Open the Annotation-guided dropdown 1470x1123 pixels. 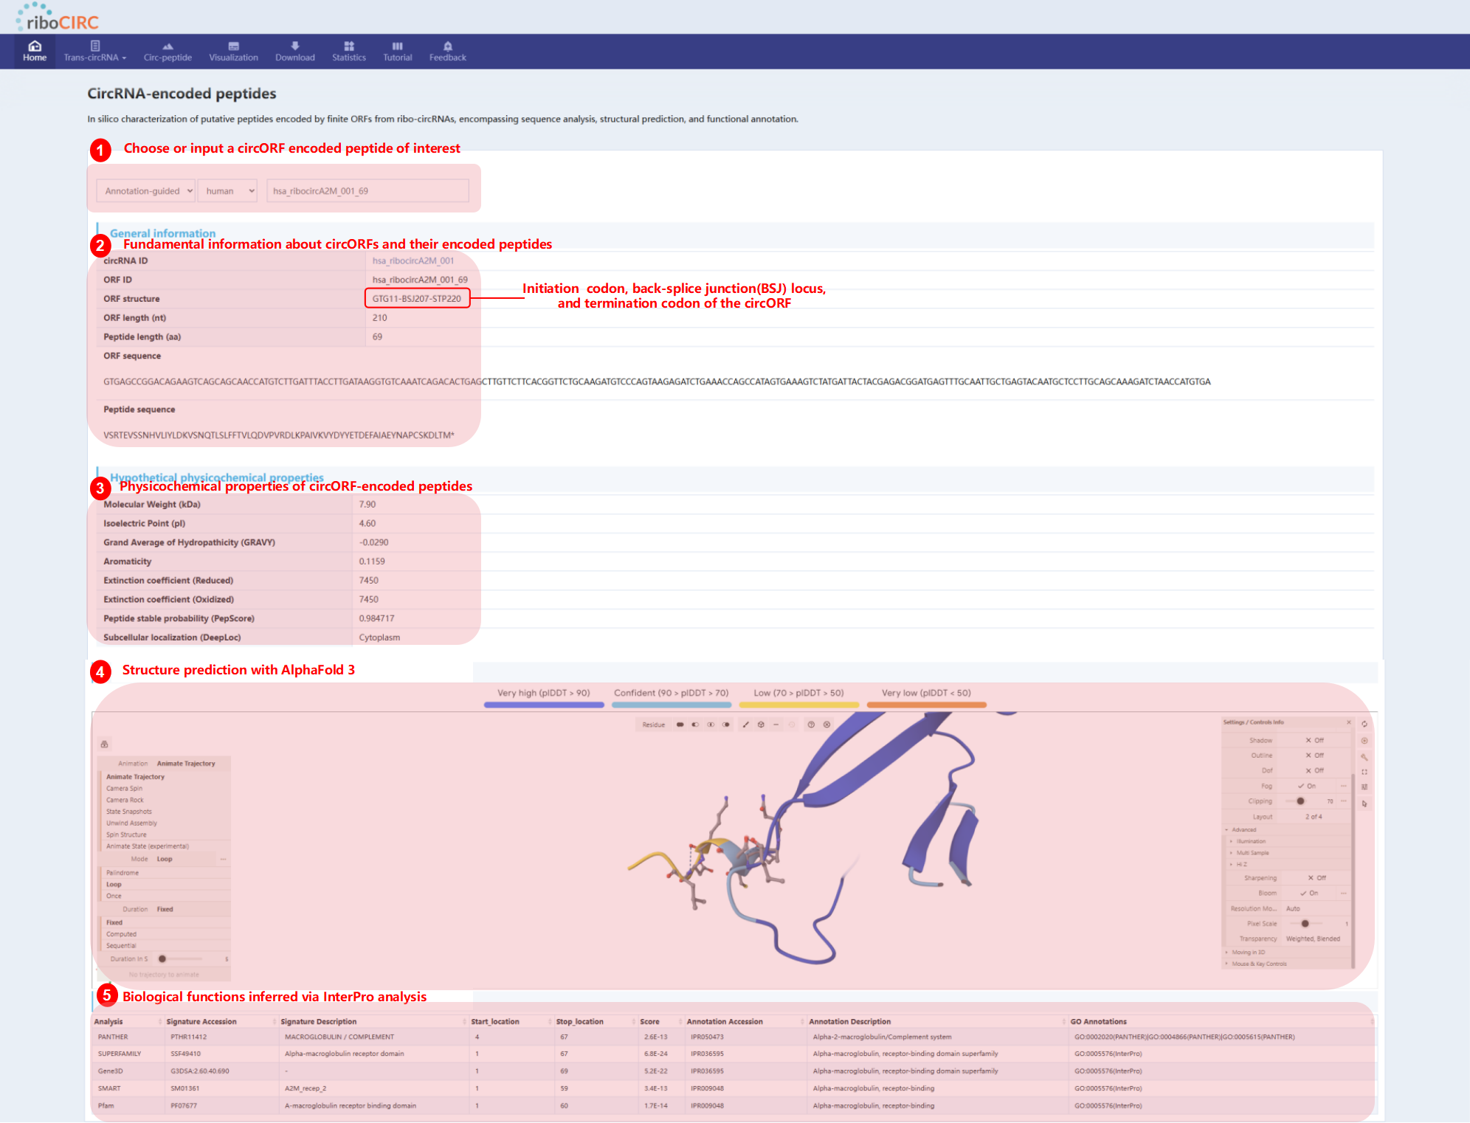(x=146, y=191)
